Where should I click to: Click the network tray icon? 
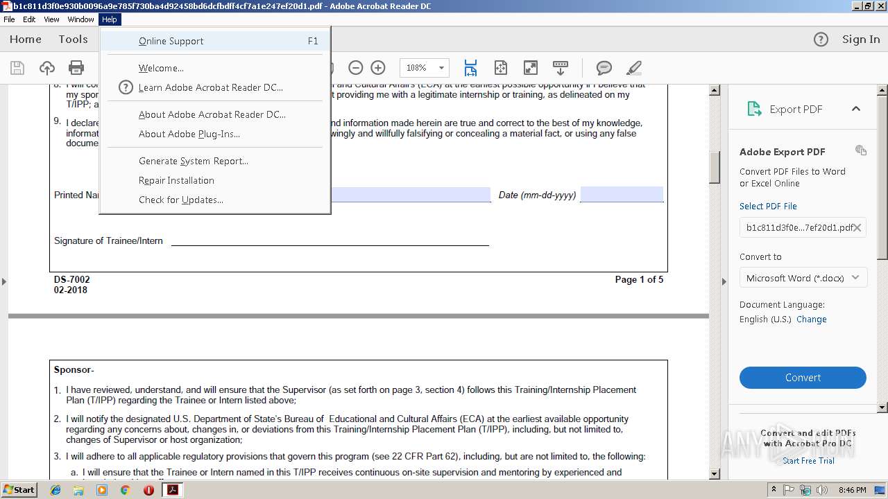[805, 490]
